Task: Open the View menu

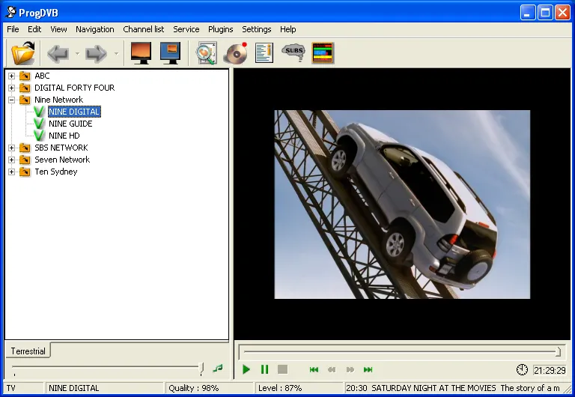Action: [x=58, y=29]
